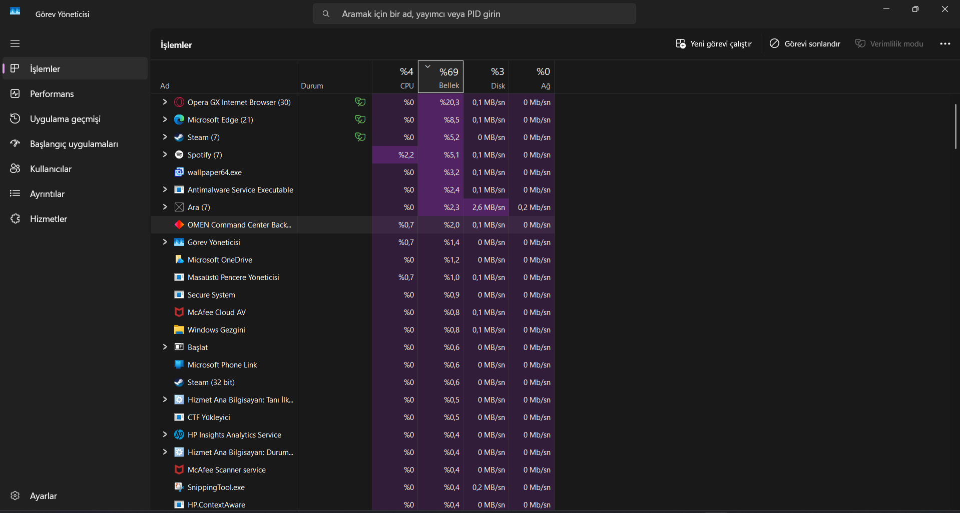Open the Kullanıcılar tab
960x513 pixels.
(x=75, y=168)
